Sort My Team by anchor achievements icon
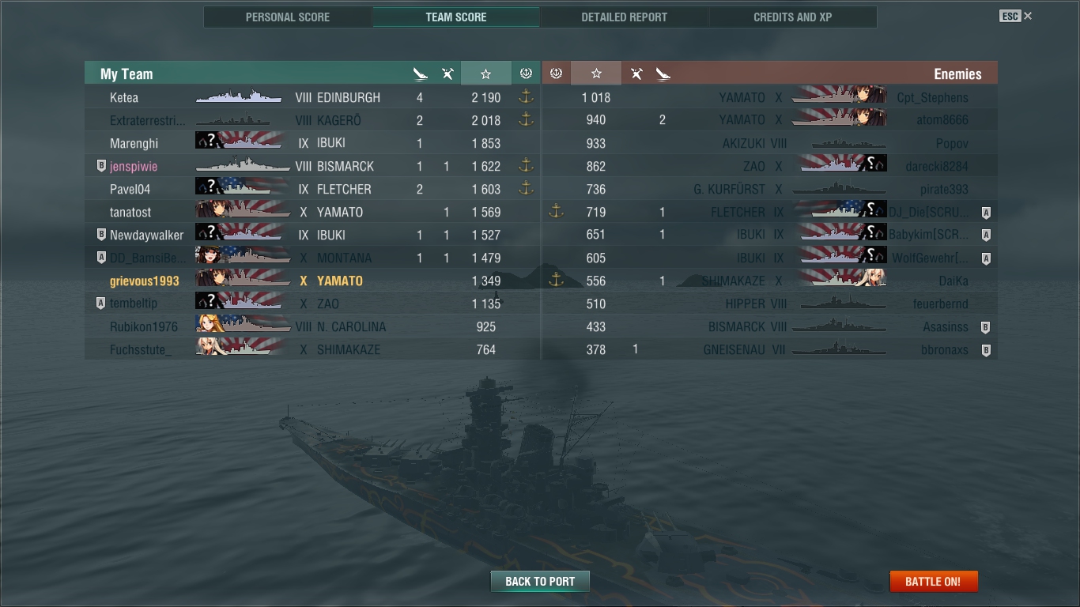 (526, 74)
